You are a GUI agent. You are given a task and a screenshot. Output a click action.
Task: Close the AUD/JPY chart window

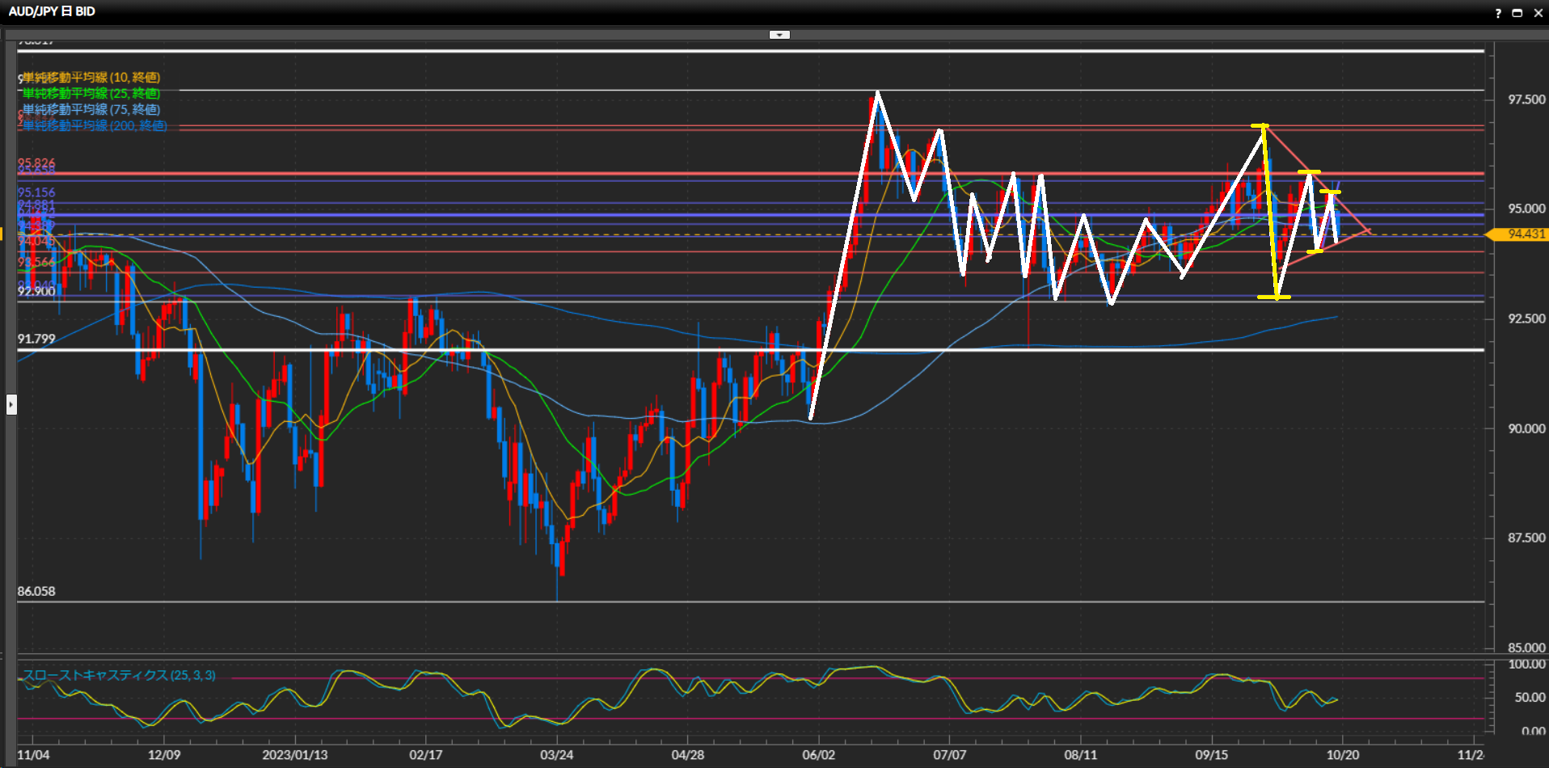click(1538, 13)
